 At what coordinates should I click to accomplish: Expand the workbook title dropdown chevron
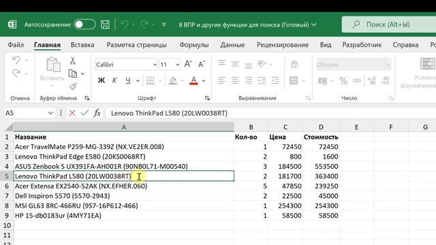coord(314,24)
